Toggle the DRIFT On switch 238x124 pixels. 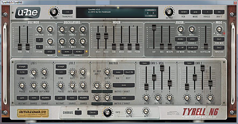click(x=219, y=12)
